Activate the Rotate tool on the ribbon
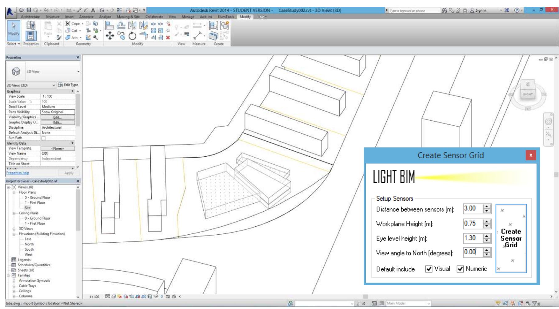The height and width of the screenshot is (309, 559). point(132,36)
